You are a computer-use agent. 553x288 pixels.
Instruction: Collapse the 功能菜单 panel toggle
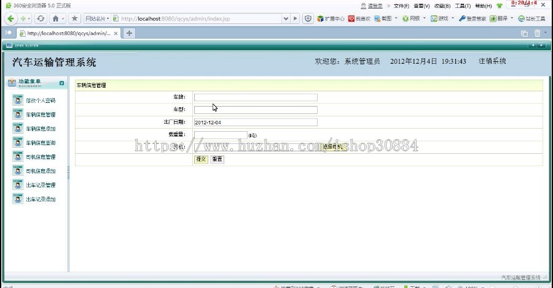tap(61, 83)
